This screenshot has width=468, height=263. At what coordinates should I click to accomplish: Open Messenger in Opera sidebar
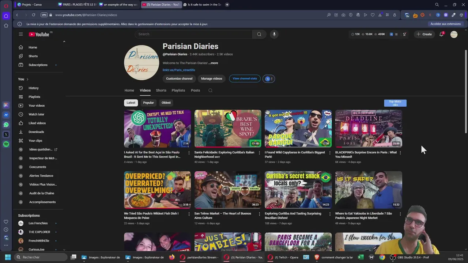tap(6, 115)
